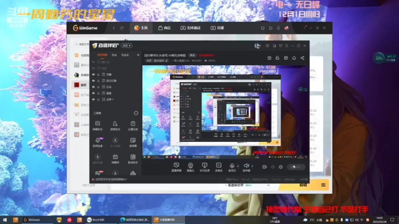This screenshot has width=399, height=224.
Task: Add 手机投屏 phone casting source
Action: 204,167
